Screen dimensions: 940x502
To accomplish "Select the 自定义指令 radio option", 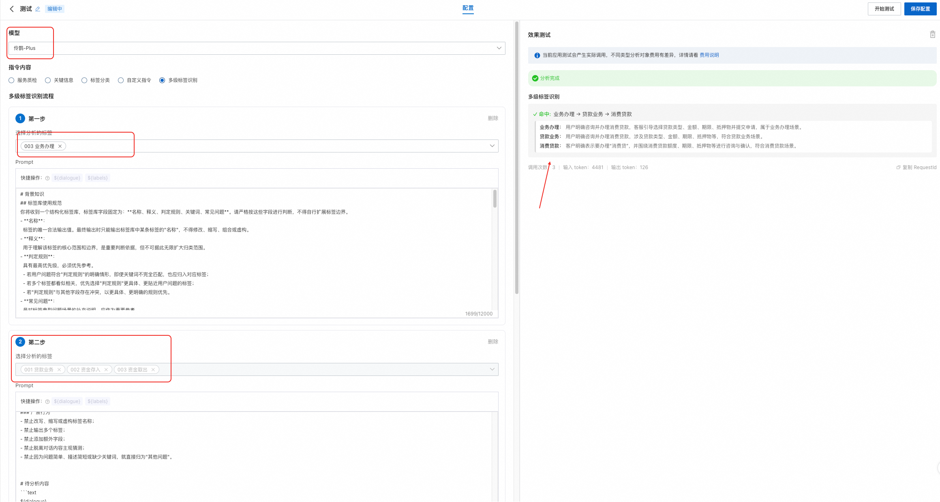I will click(121, 80).
